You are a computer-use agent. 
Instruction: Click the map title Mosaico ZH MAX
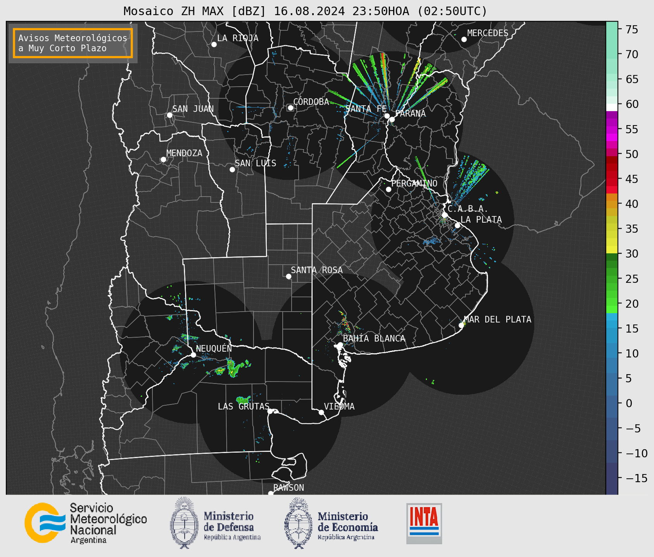point(305,11)
